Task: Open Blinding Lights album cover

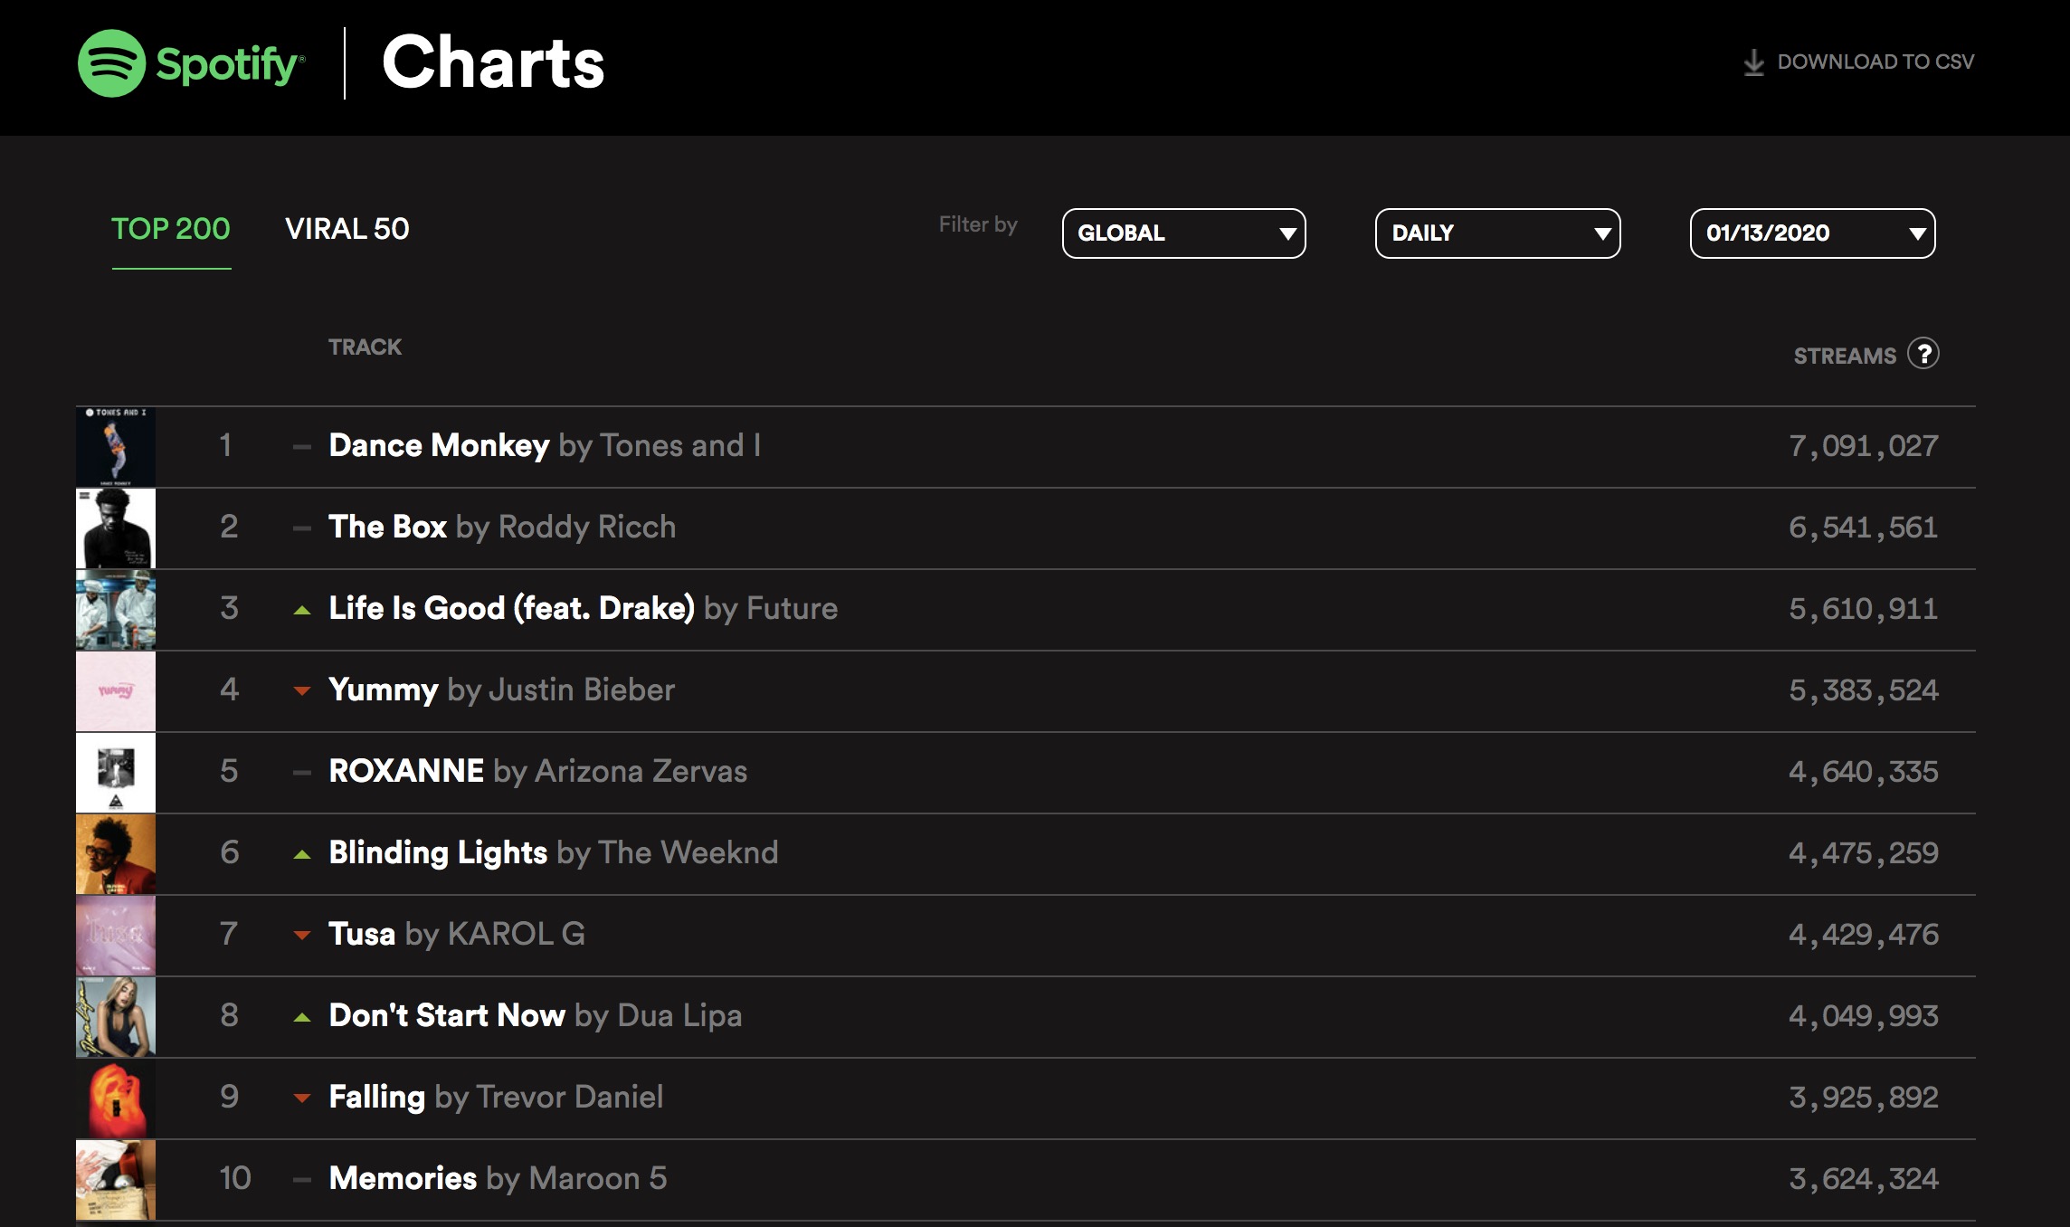Action: click(116, 854)
